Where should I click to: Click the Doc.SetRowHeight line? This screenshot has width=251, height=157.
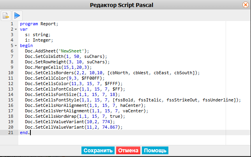tap(67, 62)
